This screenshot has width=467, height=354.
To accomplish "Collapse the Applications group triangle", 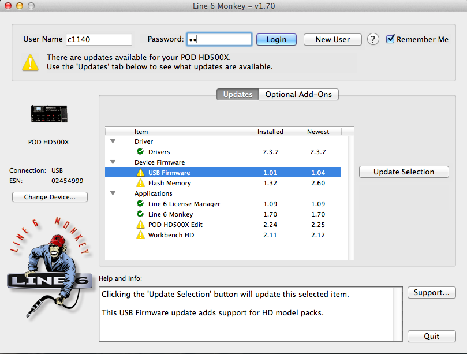I will (x=113, y=193).
